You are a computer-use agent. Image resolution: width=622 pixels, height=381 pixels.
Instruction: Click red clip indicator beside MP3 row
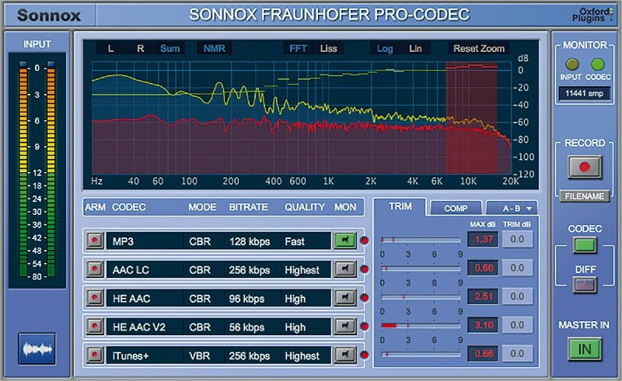(x=364, y=241)
